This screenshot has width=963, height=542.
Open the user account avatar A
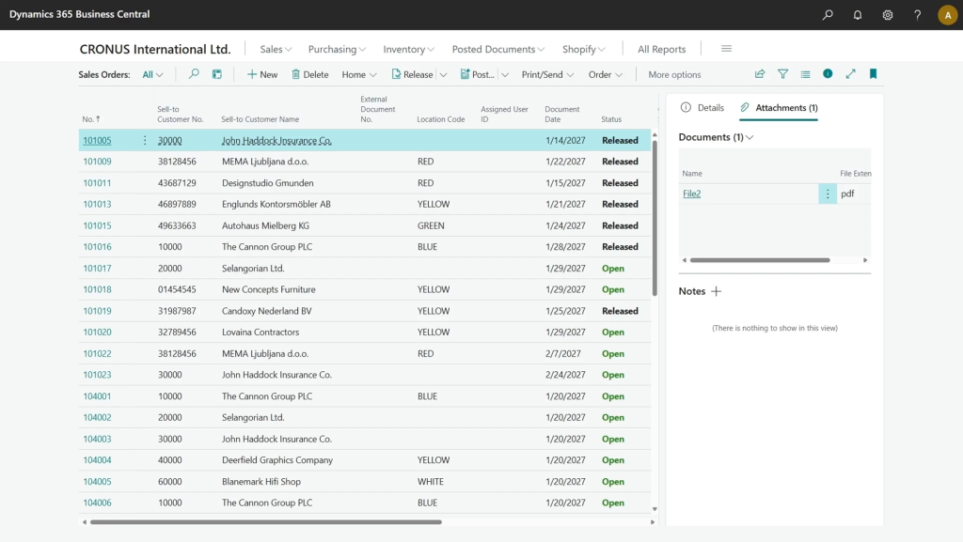[948, 15]
